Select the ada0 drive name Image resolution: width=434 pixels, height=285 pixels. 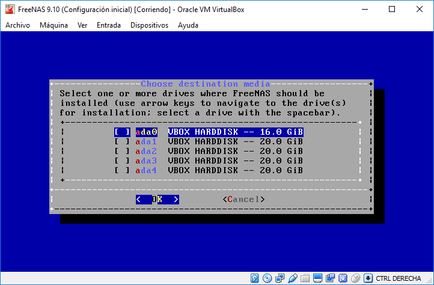pyautogui.click(x=147, y=132)
